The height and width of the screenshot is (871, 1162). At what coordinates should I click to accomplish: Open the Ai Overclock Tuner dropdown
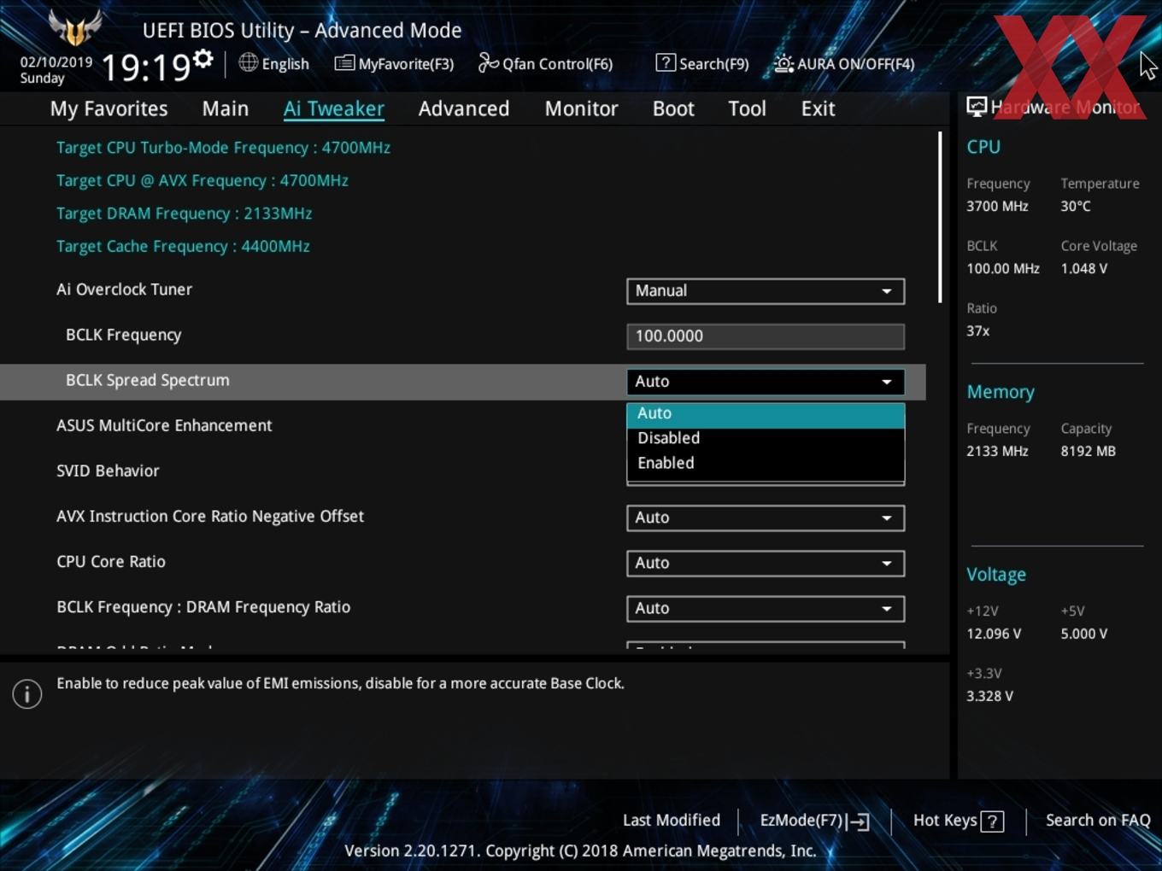[x=766, y=291]
